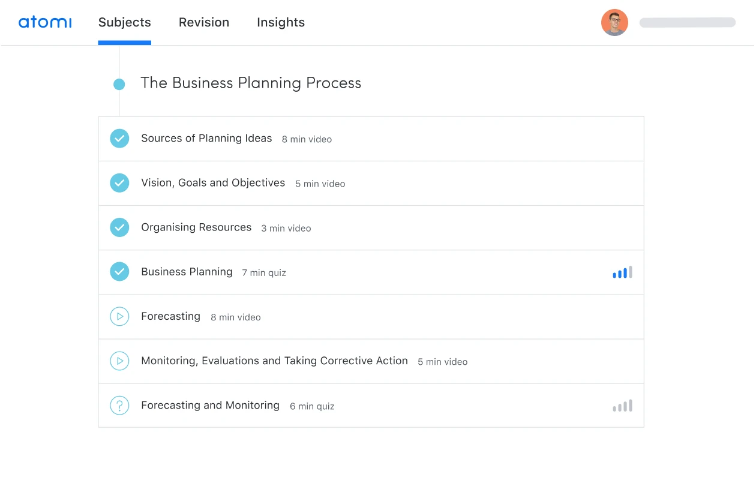Viewport: 756px width, 477px height.
Task: Click the Forecasting and Monitoring question-mark icon
Action: pyautogui.click(x=119, y=406)
